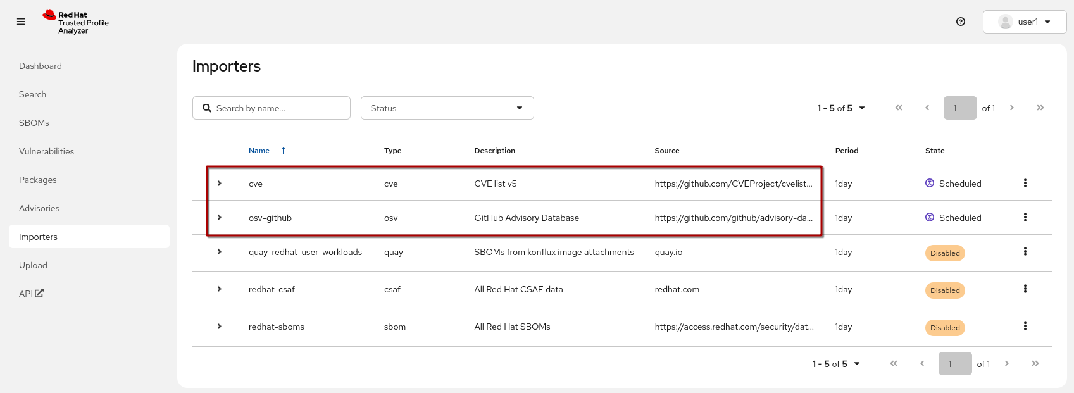Open the user1 account dropdown
Image resolution: width=1074 pixels, height=393 pixels.
pos(1024,22)
